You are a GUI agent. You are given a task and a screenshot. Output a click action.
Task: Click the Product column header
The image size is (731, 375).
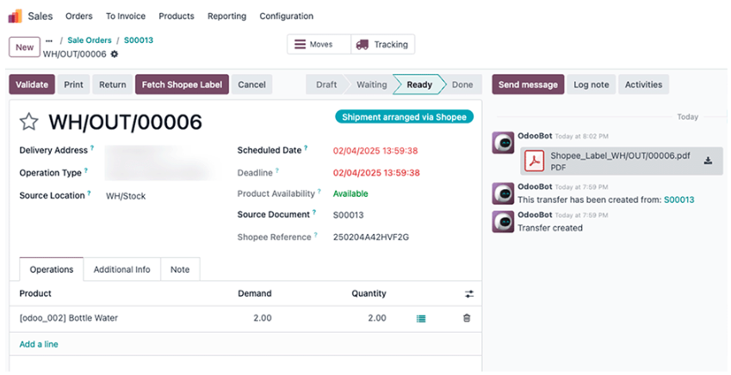[x=35, y=293]
